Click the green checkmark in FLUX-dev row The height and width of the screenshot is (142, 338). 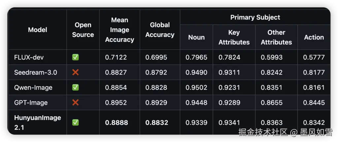coord(76,57)
